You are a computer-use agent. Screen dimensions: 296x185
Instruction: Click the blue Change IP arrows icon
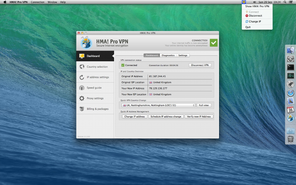click(247, 22)
